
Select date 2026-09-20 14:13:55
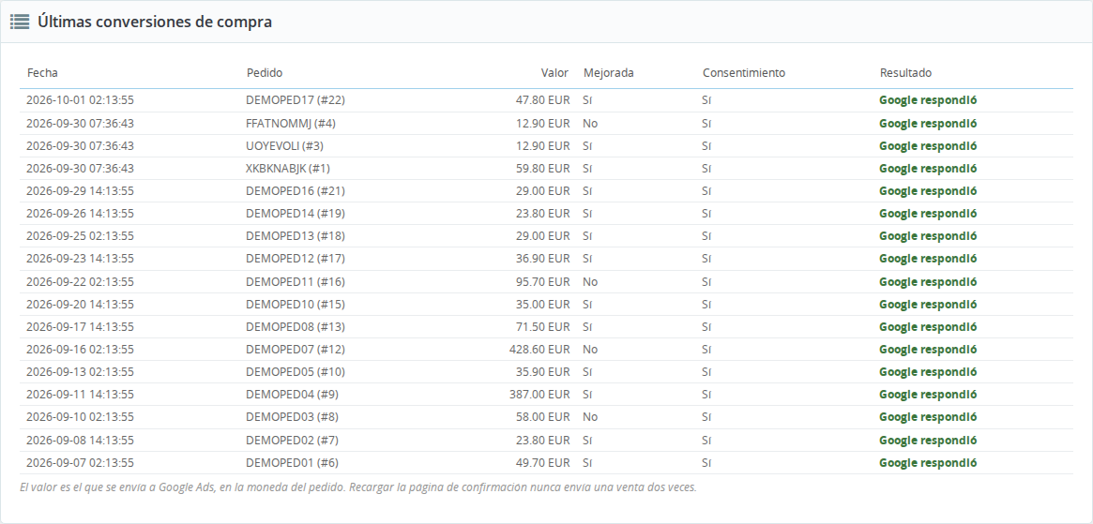pos(80,304)
